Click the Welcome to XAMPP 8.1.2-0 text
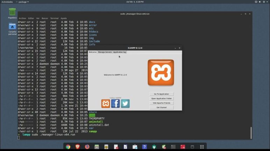This screenshot has width=270, height=151. point(115,75)
